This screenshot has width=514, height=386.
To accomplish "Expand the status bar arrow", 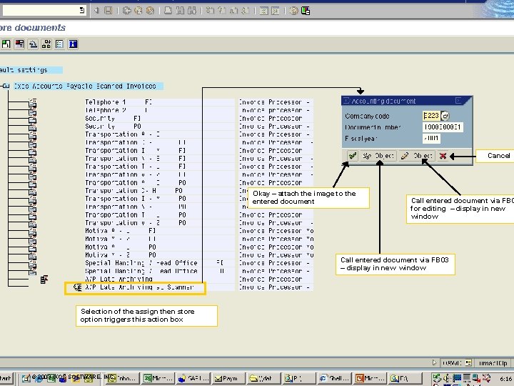I will click(x=434, y=362).
